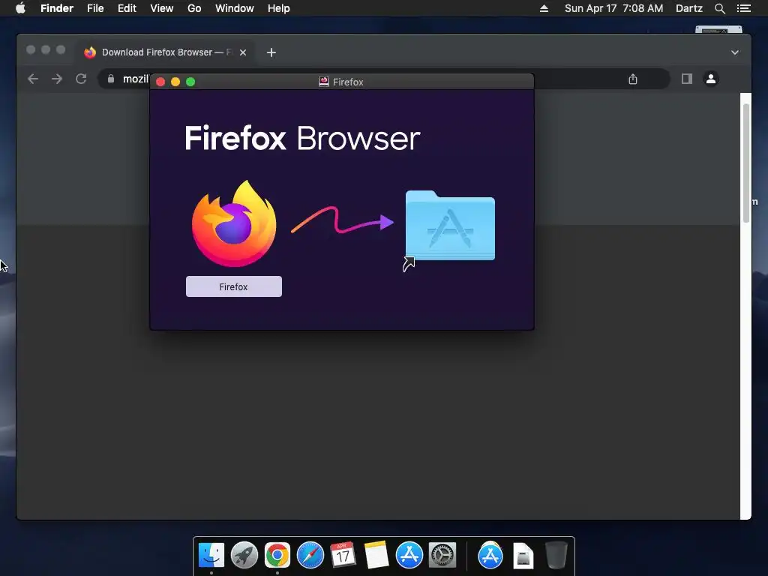Open the Edit menu
The image size is (768, 576).
pyautogui.click(x=127, y=8)
